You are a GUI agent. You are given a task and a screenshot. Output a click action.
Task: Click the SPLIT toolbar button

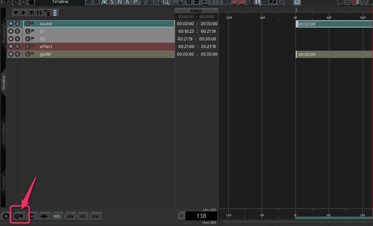(227, 3)
